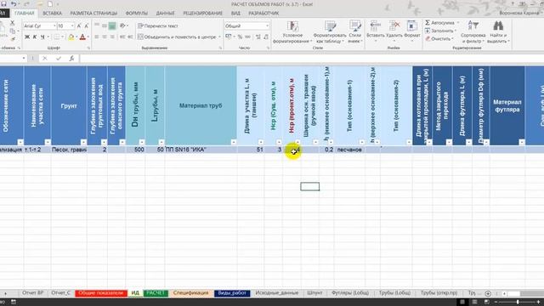Switch to the Спецификация sheet tab
Screen dimensions: 544x306
click(190, 293)
